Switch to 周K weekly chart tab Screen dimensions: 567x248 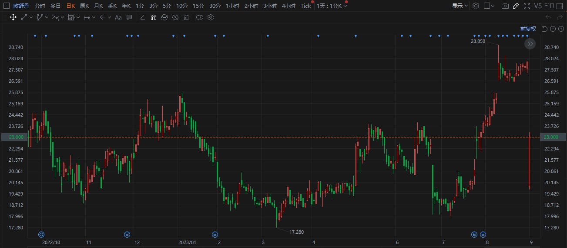[84, 6]
